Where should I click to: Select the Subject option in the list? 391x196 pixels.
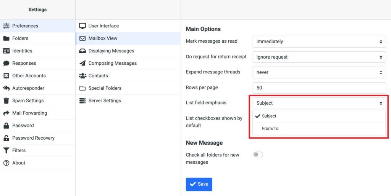[269, 116]
